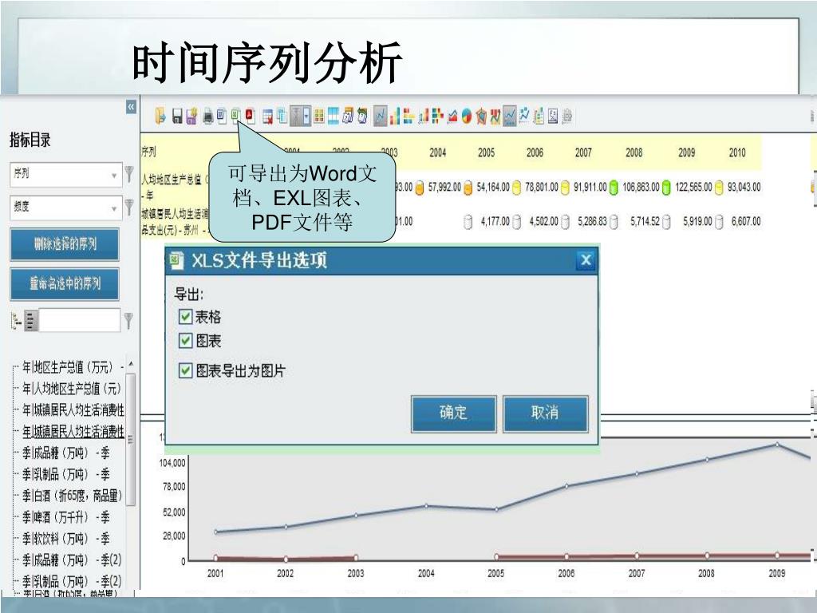This screenshot has height=613, width=817.
Task: Open the 频度 dropdown
Action: click(65, 208)
